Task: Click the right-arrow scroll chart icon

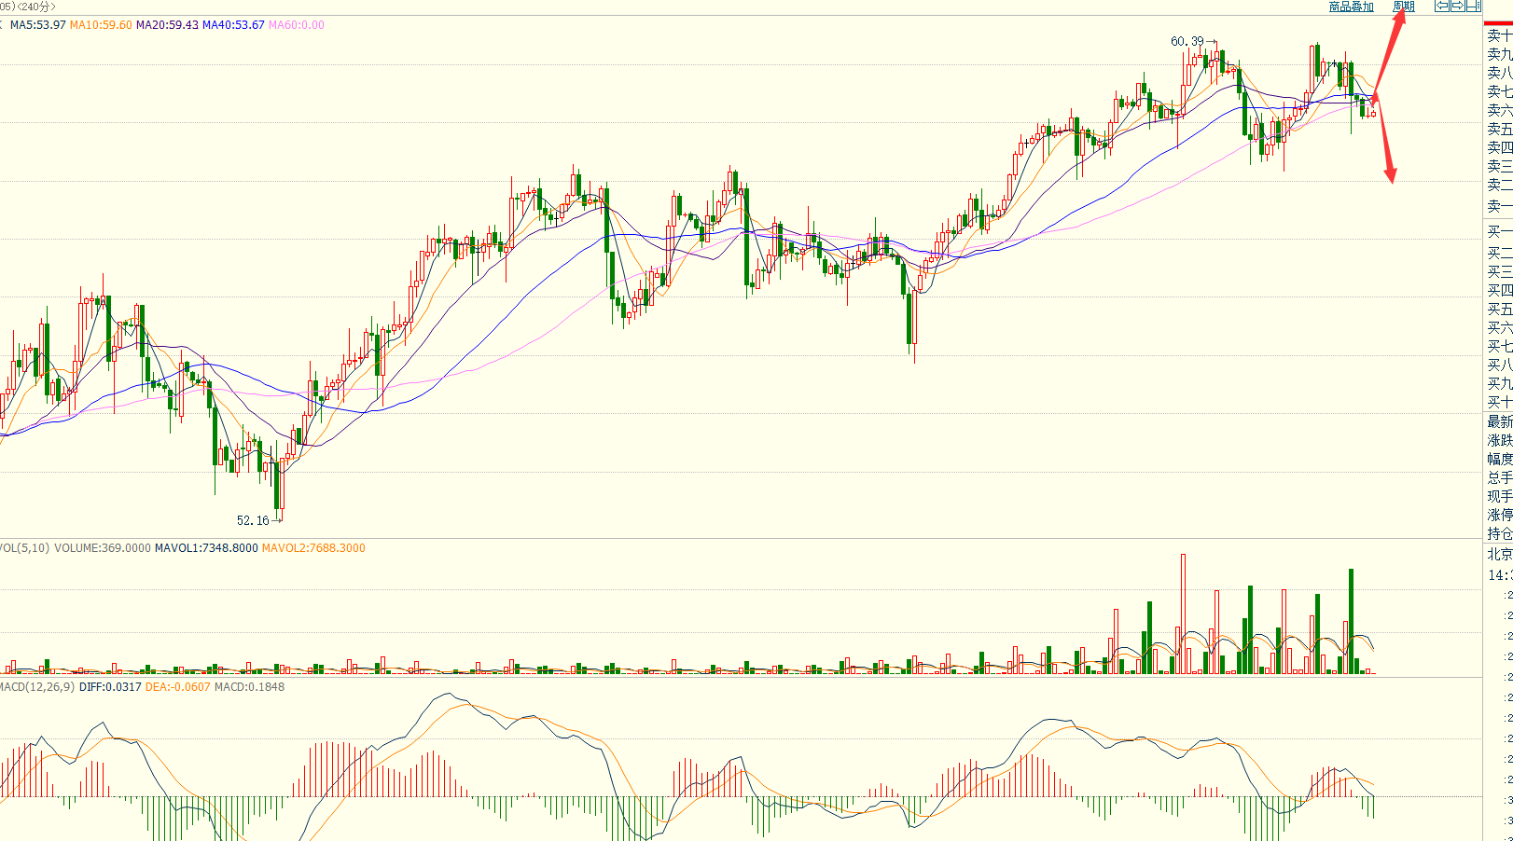Action: tap(1457, 7)
